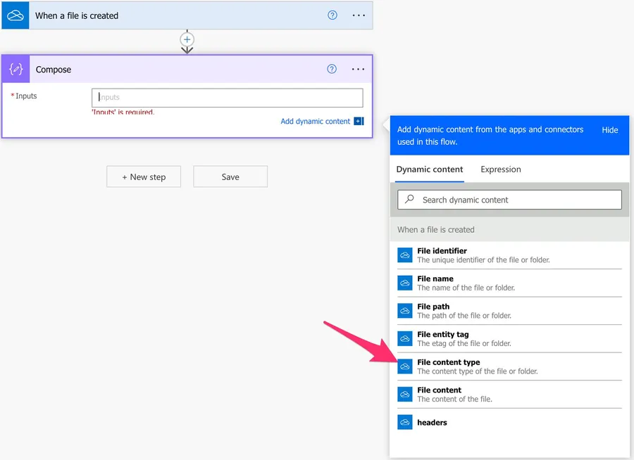Save the flow
This screenshot has width=634, height=460.
[x=230, y=177]
